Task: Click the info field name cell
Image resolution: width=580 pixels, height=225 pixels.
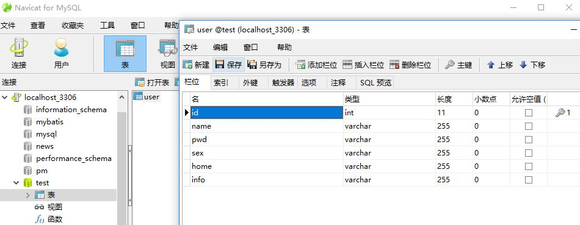Action: pos(267,180)
